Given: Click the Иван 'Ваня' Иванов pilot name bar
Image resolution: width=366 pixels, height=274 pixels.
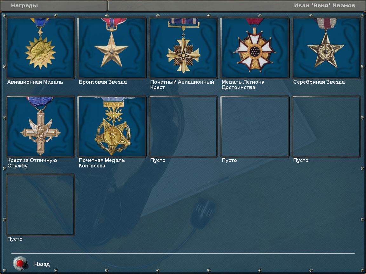Looking at the screenshot, I should pos(236,5).
